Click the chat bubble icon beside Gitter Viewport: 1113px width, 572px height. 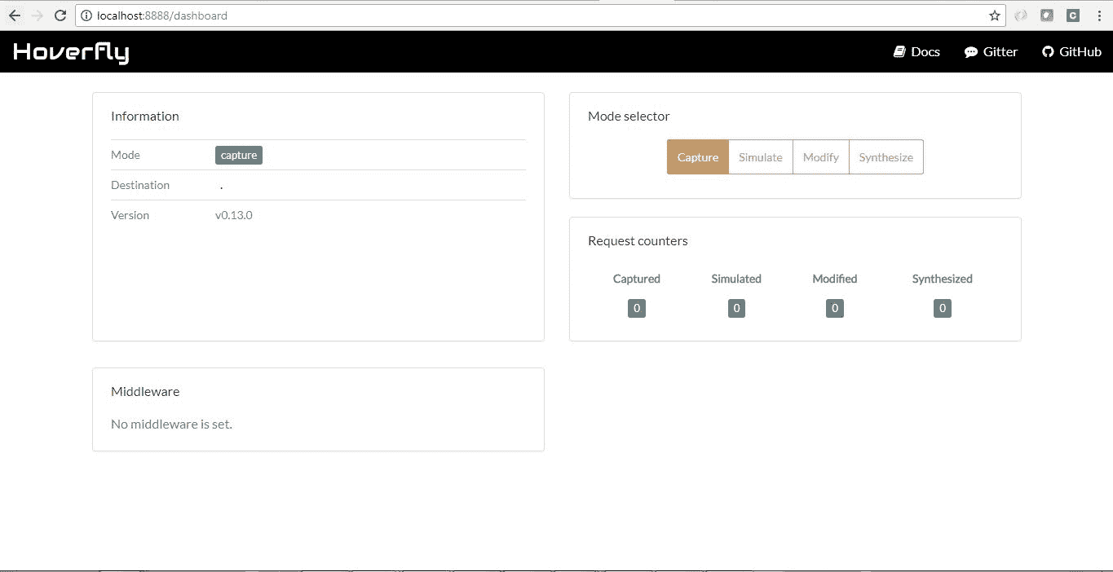click(971, 52)
